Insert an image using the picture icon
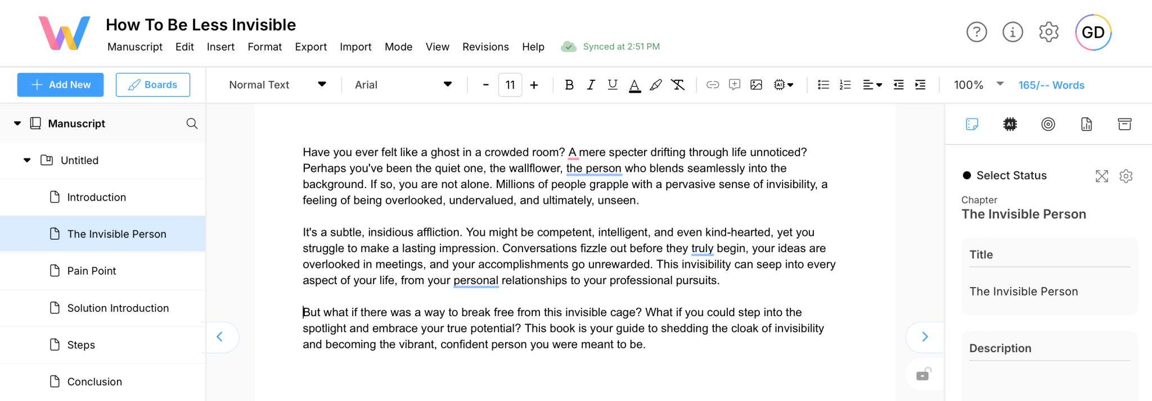1152x401 pixels. point(757,85)
